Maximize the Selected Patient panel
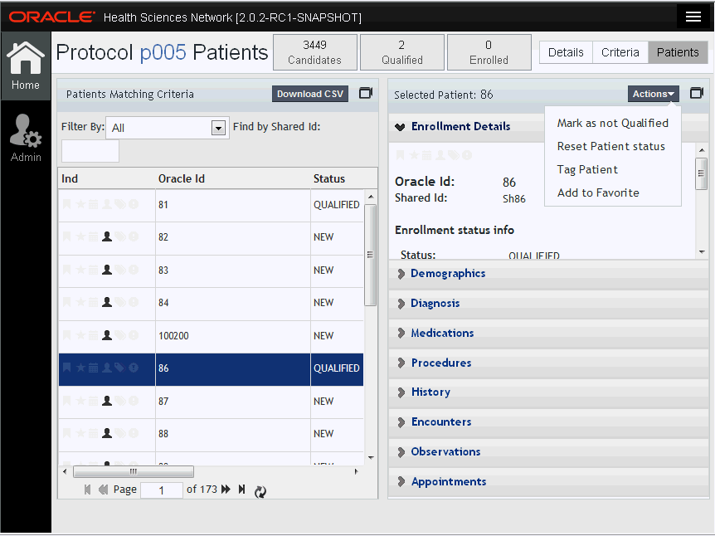Viewport: 715px width, 536px height. [x=696, y=93]
